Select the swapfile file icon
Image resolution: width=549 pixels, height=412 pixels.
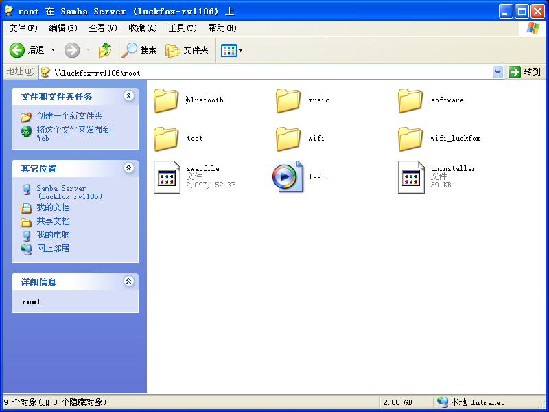167,177
